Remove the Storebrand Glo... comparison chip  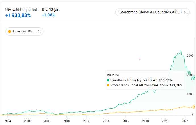tap(39, 31)
